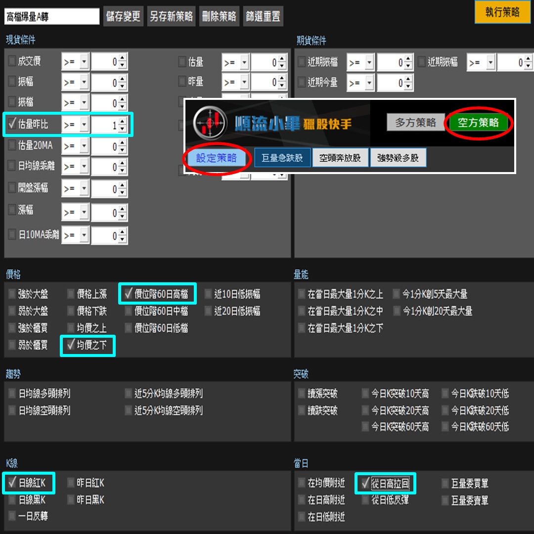Open the 設定策略 tab
The image size is (534, 534).
click(216, 158)
